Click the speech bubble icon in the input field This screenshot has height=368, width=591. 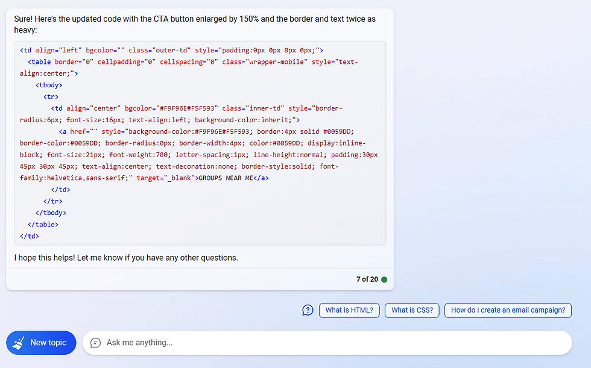tap(95, 342)
